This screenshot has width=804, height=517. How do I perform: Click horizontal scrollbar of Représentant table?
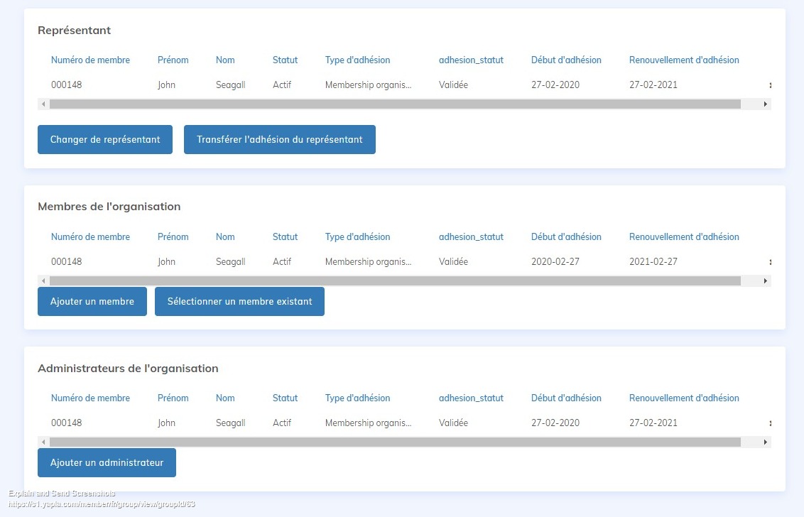pyautogui.click(x=394, y=104)
